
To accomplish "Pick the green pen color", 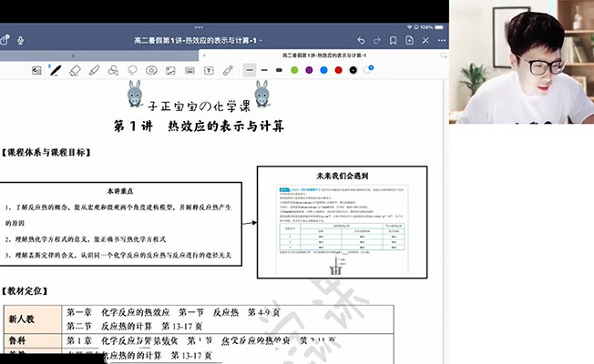I will pyautogui.click(x=294, y=70).
